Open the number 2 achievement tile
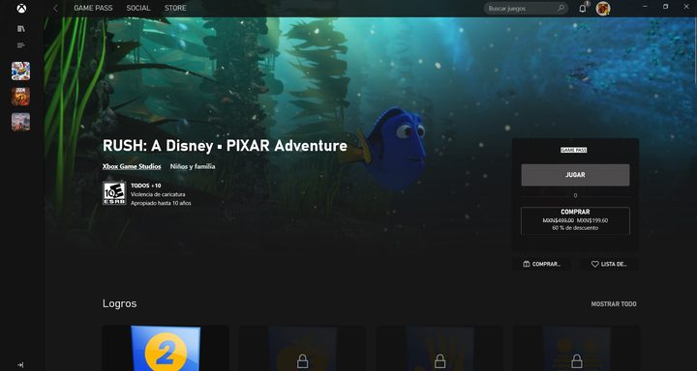697x371 pixels. pyautogui.click(x=166, y=349)
